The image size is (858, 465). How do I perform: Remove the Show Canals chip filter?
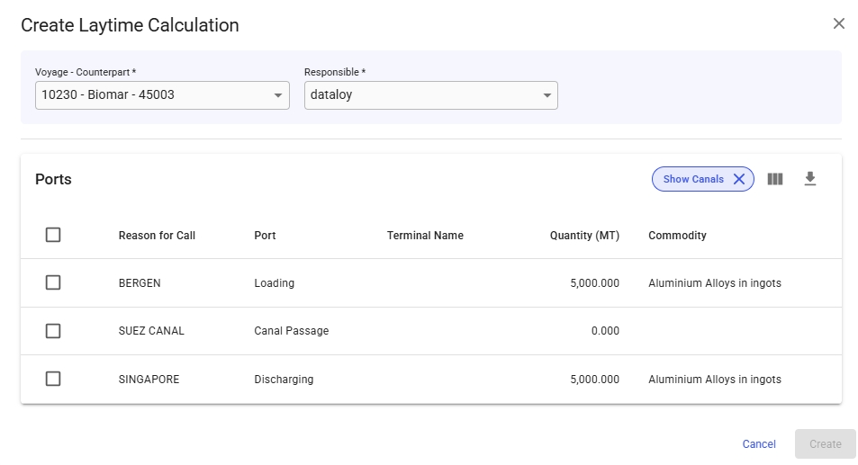tap(738, 179)
